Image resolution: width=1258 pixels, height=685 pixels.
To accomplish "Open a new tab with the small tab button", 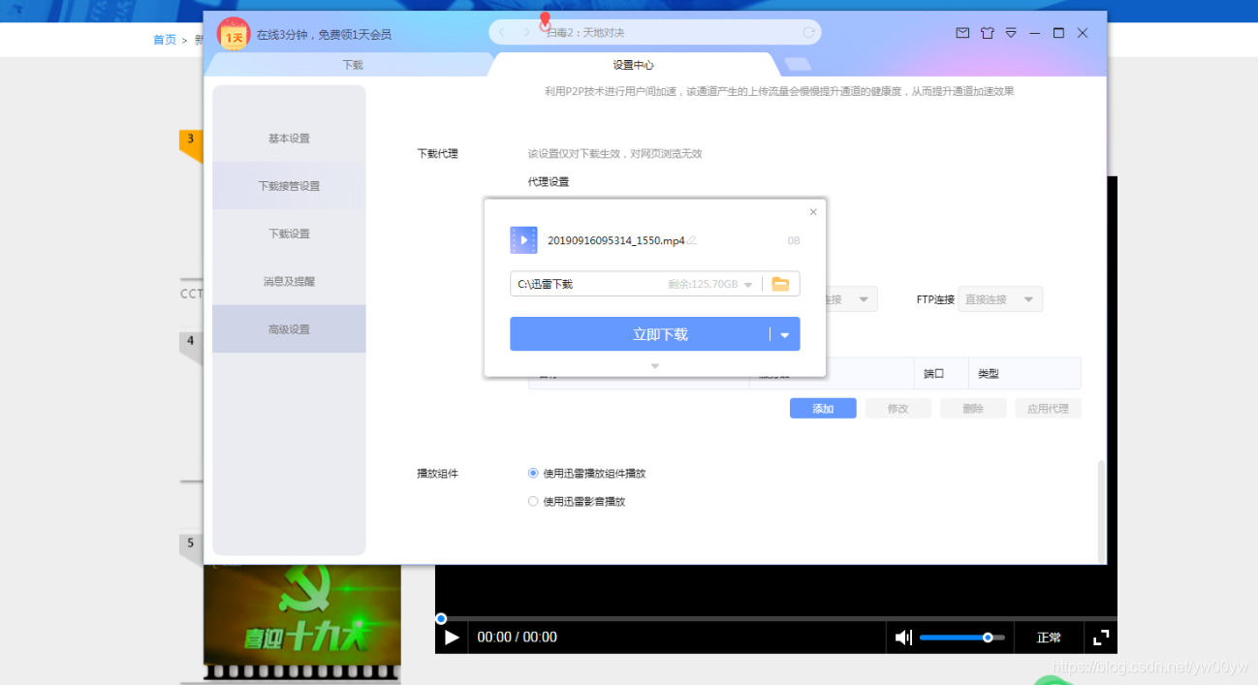I will pyautogui.click(x=798, y=64).
